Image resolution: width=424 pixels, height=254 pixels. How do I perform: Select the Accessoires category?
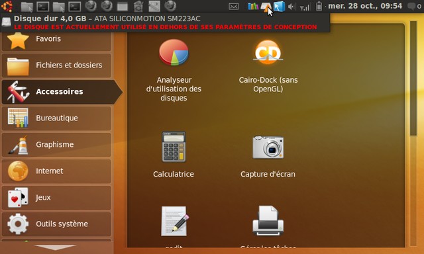(62, 92)
